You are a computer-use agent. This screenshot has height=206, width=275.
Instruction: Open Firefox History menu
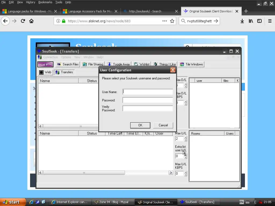31,2
